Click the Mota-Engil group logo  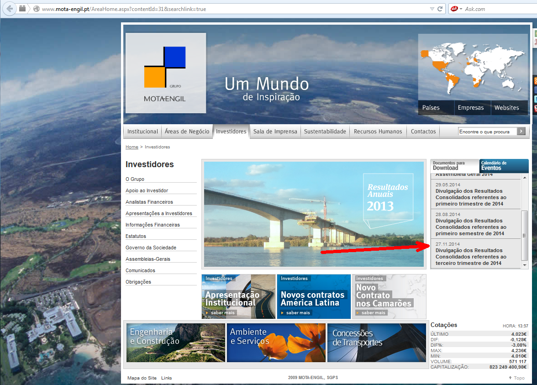coord(166,73)
